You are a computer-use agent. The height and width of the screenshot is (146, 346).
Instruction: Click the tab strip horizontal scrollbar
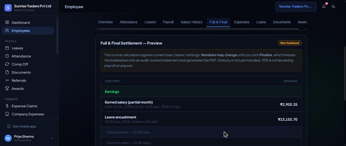(199, 29)
